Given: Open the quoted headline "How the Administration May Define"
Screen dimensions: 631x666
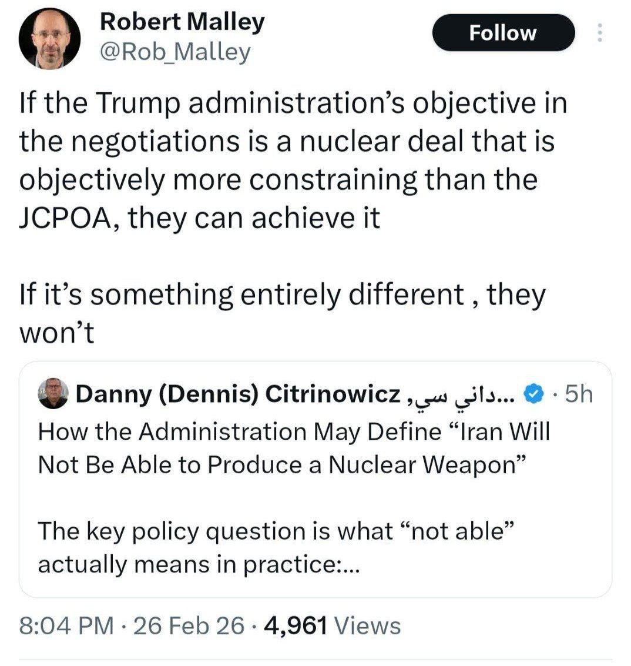Looking at the screenshot, I should [x=294, y=432].
